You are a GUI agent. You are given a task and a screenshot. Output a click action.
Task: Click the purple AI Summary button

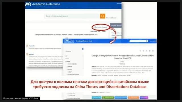(144, 98)
